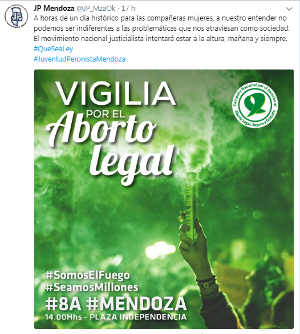Open the 17 h timestamp link
Screen dimensions: 300x334
pos(128,9)
